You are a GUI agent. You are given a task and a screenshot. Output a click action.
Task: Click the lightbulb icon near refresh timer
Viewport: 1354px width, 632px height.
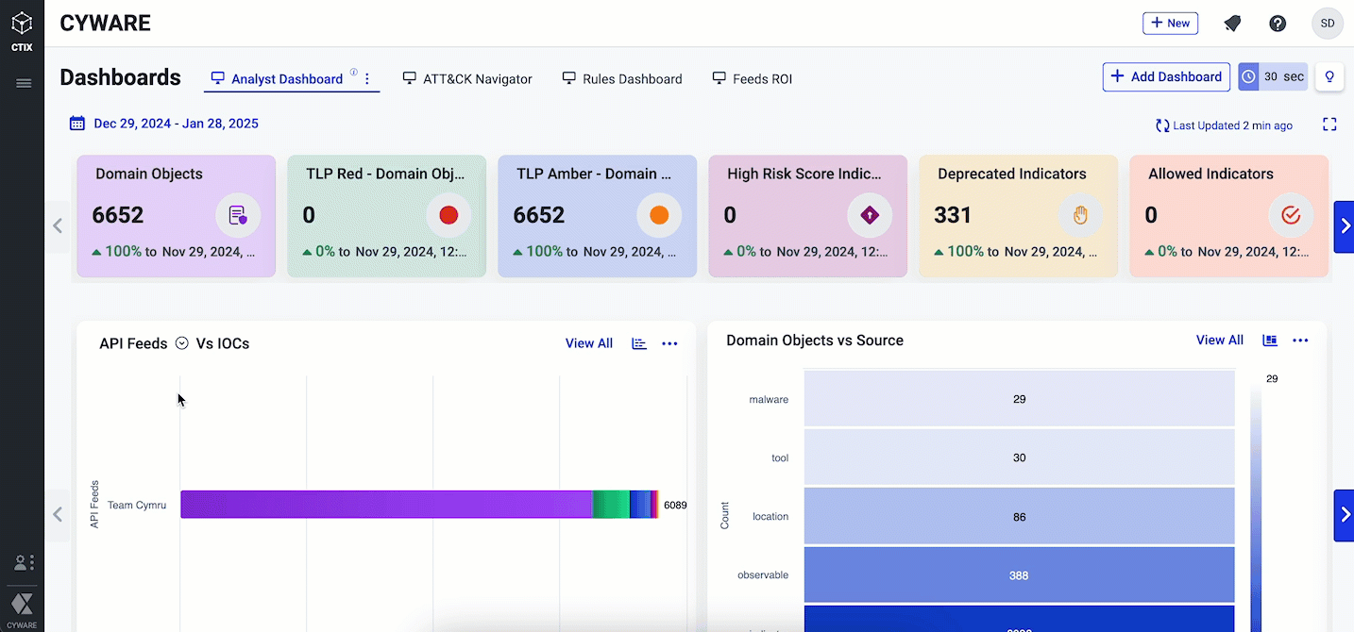(1329, 76)
